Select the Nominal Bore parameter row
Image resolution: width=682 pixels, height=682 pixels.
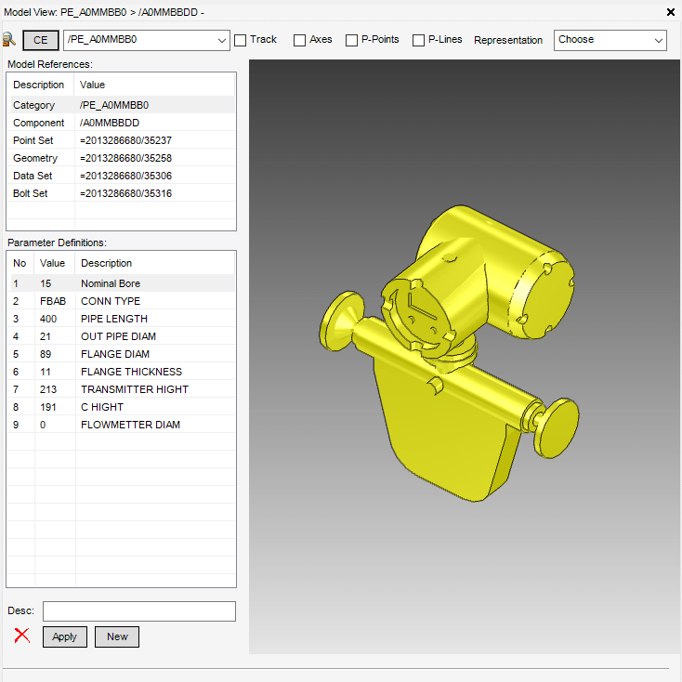point(121,283)
